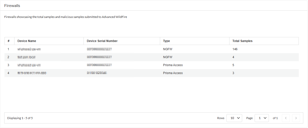Click the serial number in row 2

[99, 57]
